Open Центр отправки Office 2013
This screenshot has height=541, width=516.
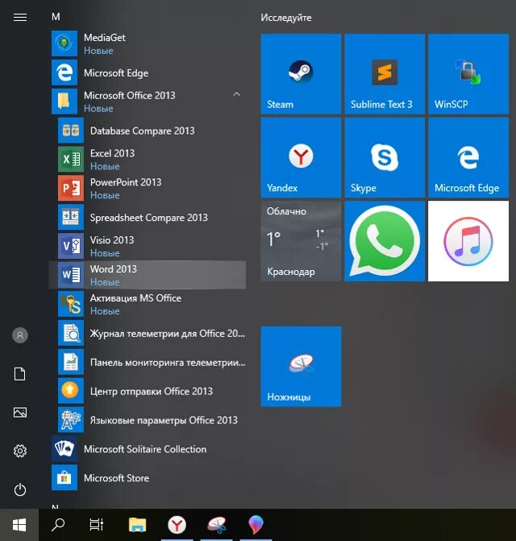point(148,391)
